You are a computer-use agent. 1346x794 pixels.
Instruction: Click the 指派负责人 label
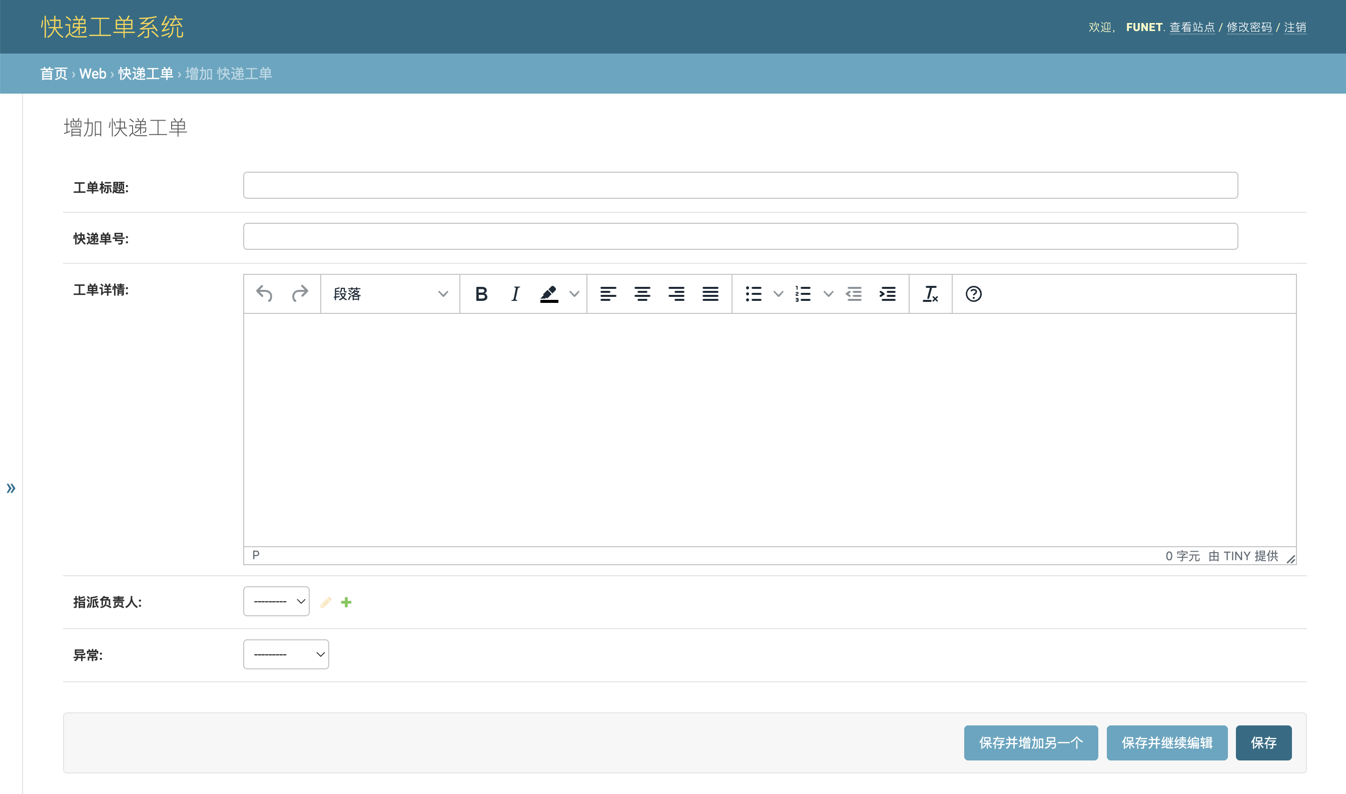click(108, 602)
